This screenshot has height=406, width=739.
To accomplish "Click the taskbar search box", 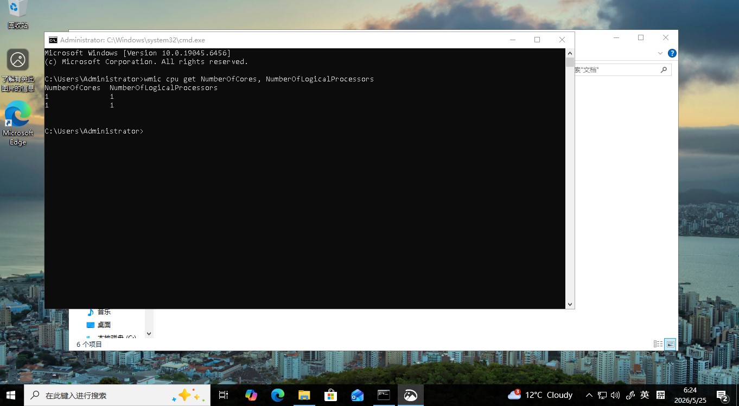I will [x=117, y=395].
